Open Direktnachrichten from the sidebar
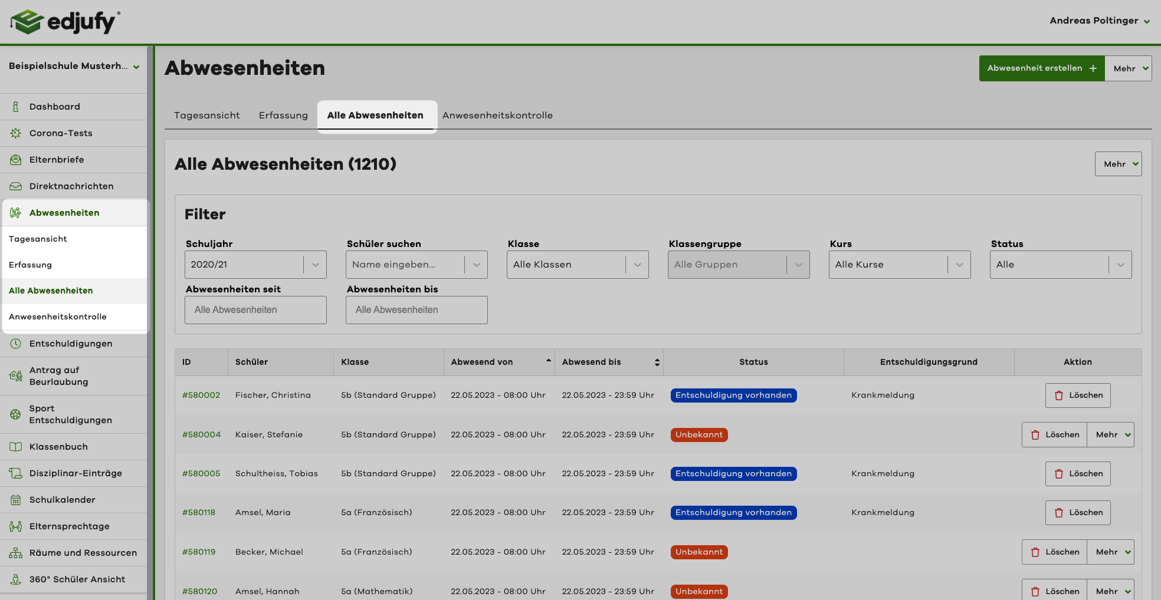Viewport: 1161px width, 600px height. 15,186
